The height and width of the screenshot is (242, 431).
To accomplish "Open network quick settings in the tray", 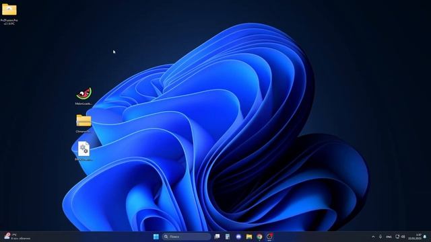I will point(397,237).
